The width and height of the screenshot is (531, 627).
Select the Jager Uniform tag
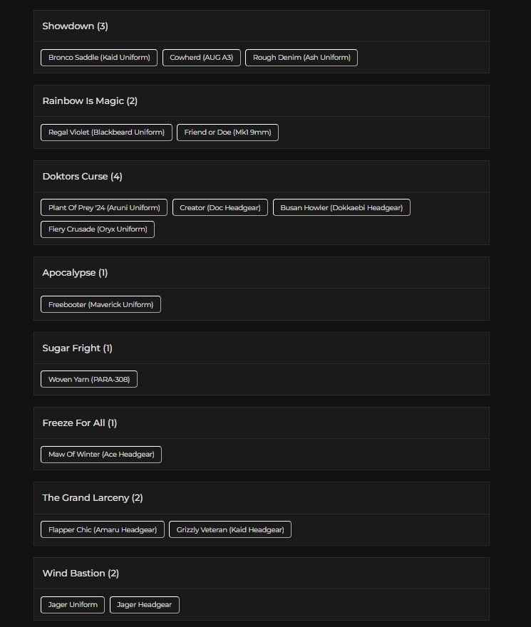[73, 605]
